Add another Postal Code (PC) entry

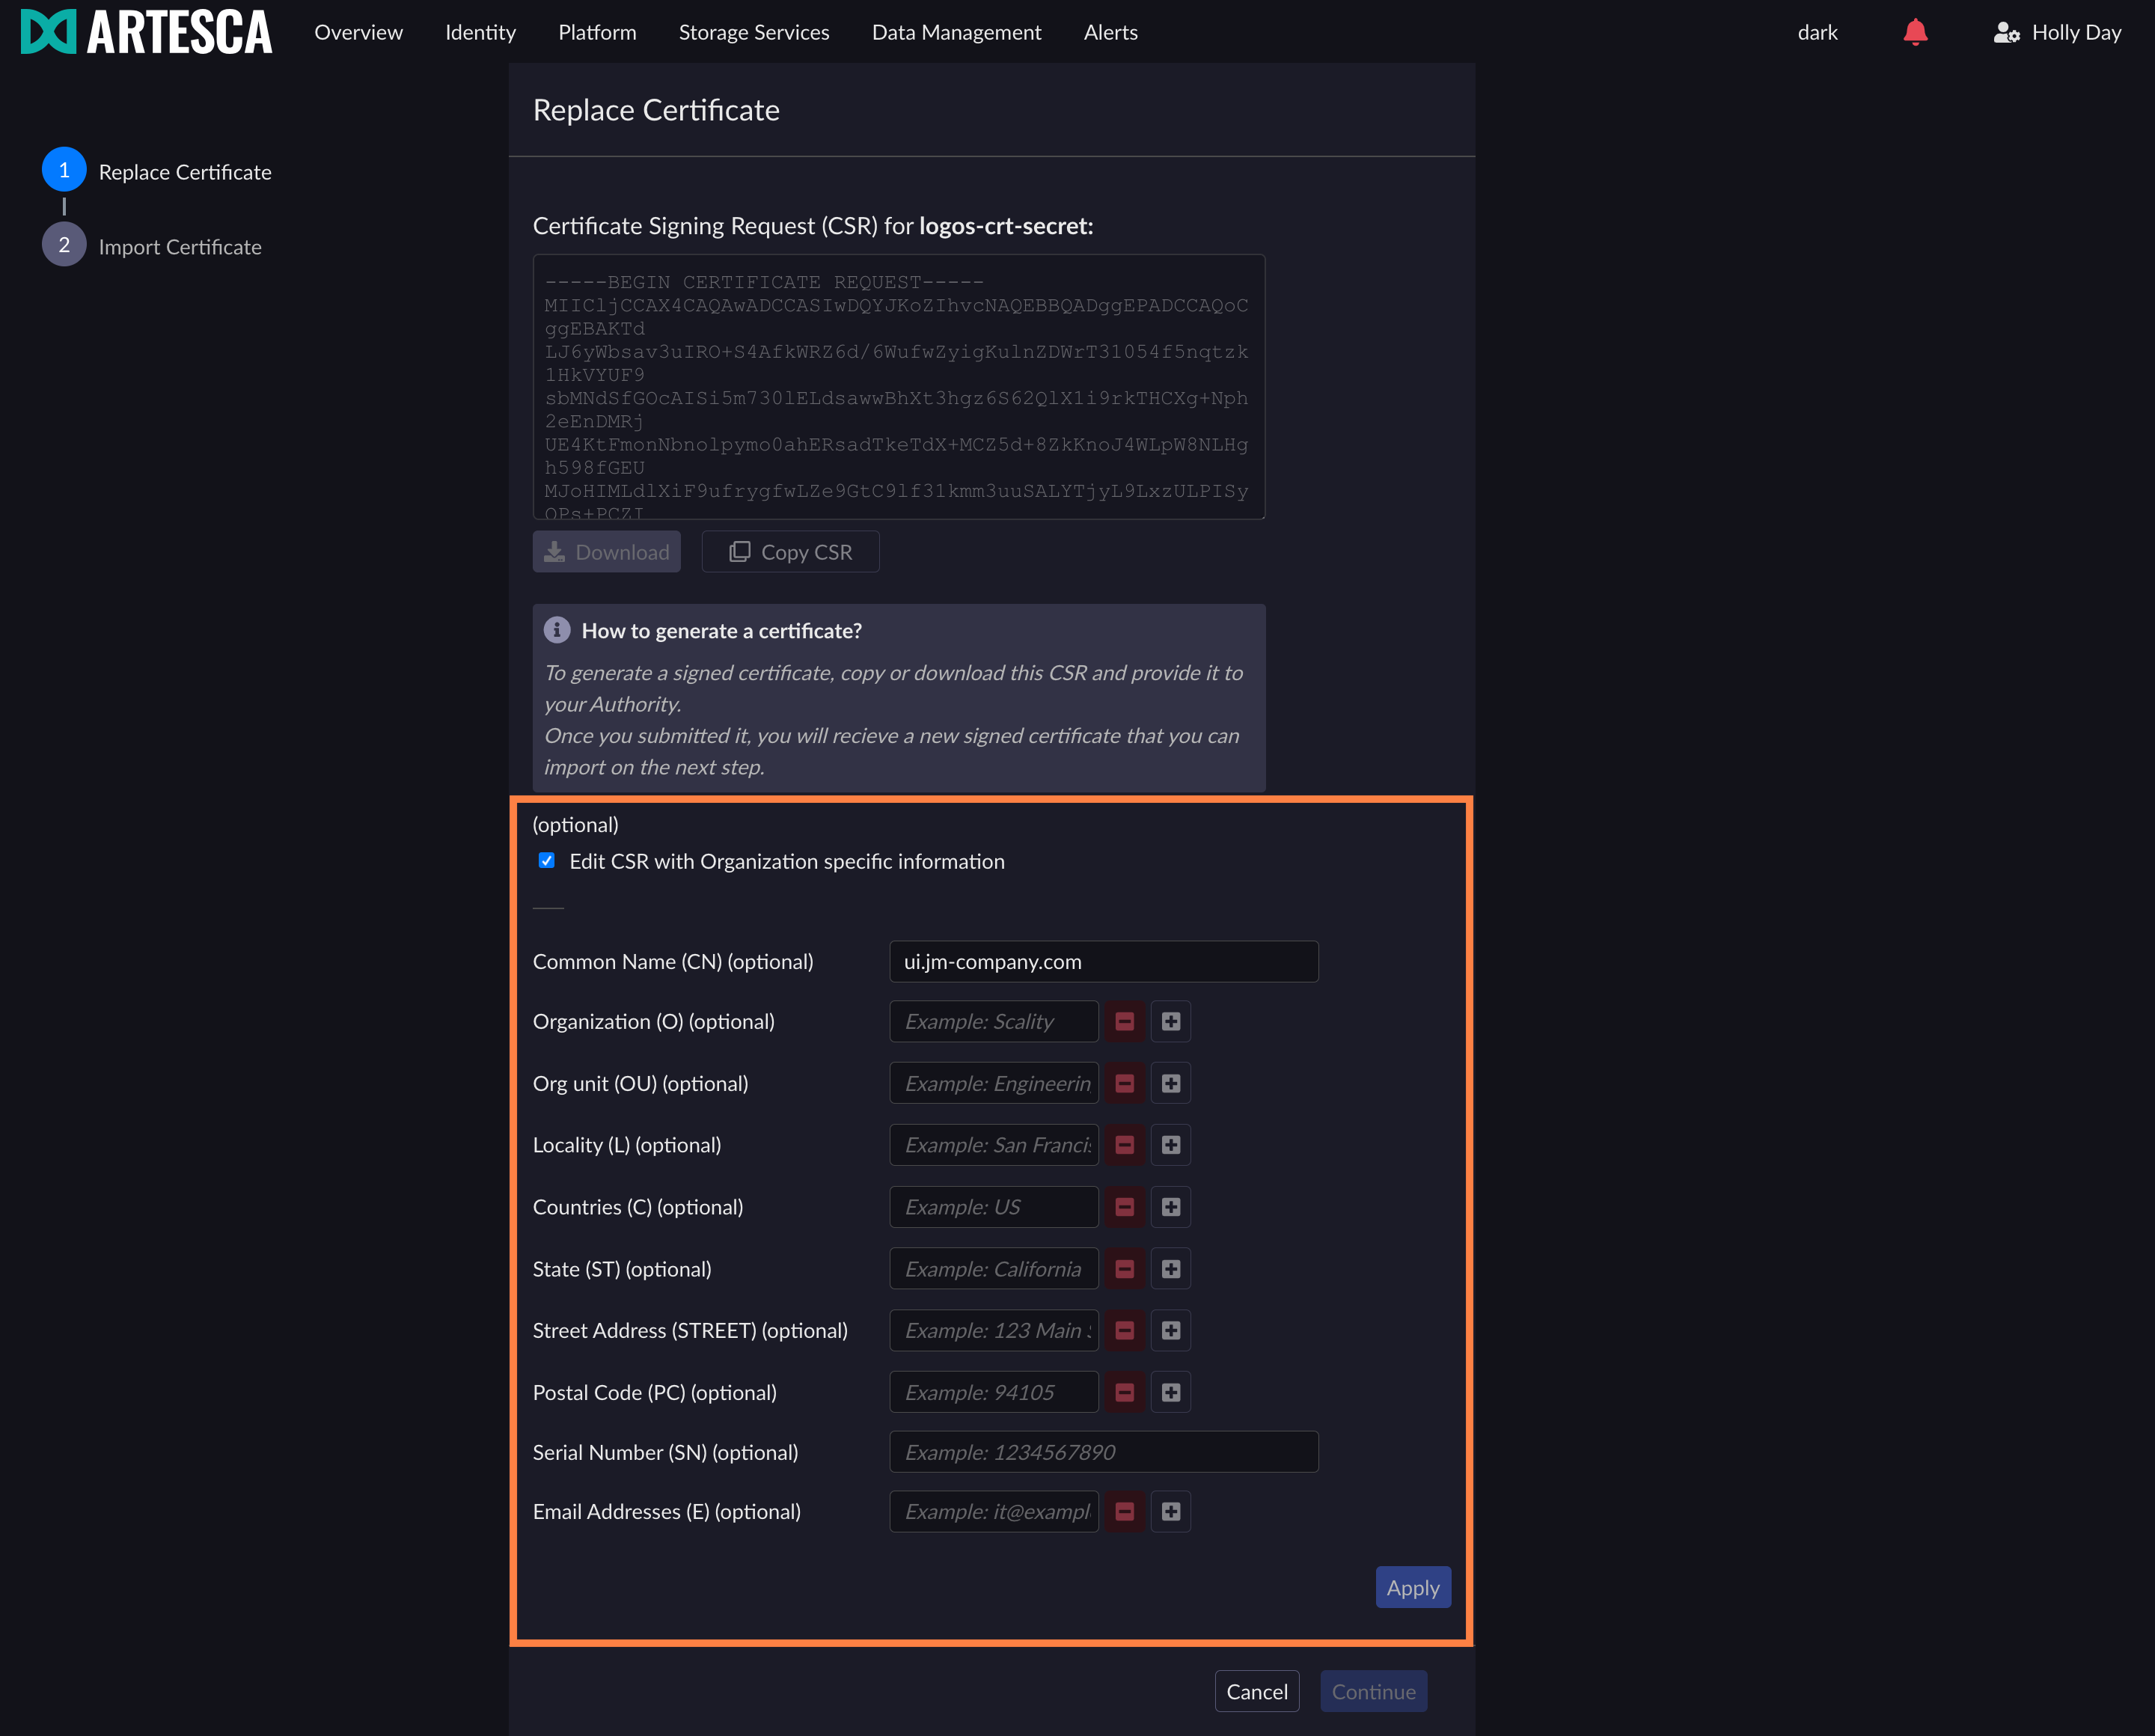1171,1392
